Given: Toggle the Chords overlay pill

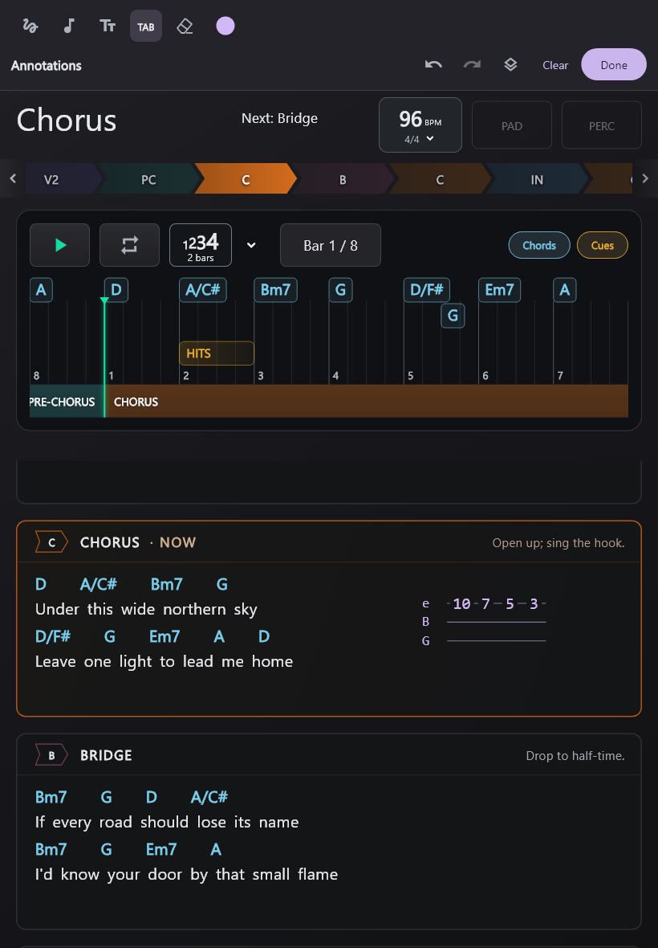Looking at the screenshot, I should (x=539, y=245).
